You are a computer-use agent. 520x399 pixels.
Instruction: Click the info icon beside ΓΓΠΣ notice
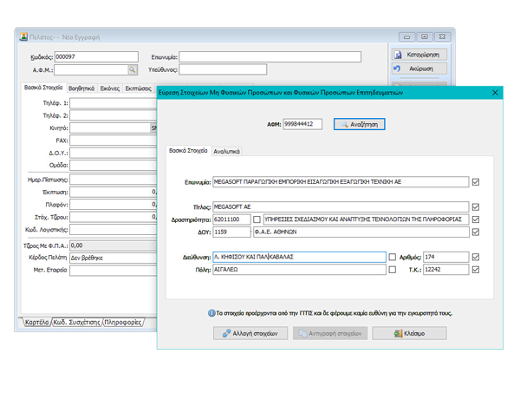[x=211, y=313]
